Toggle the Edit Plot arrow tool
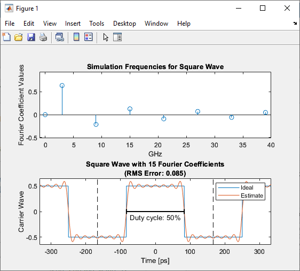Image resolution: width=300 pixels, height=271 pixels. point(106,37)
